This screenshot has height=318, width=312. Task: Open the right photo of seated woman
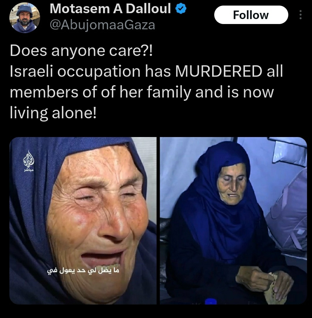[x=233, y=221]
